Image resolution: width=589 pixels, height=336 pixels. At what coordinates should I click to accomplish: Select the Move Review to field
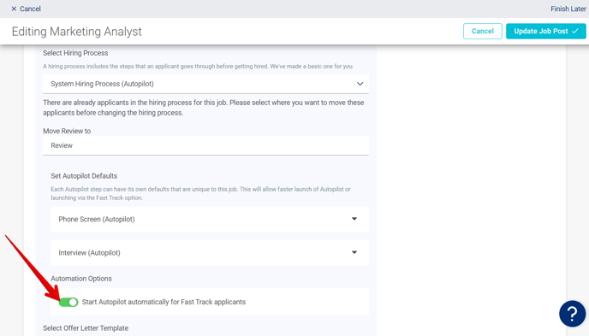pyautogui.click(x=205, y=145)
